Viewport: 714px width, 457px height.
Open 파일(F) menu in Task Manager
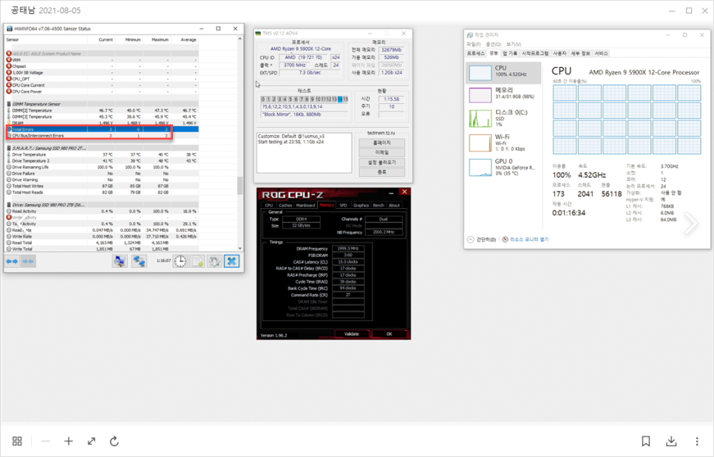coord(474,44)
